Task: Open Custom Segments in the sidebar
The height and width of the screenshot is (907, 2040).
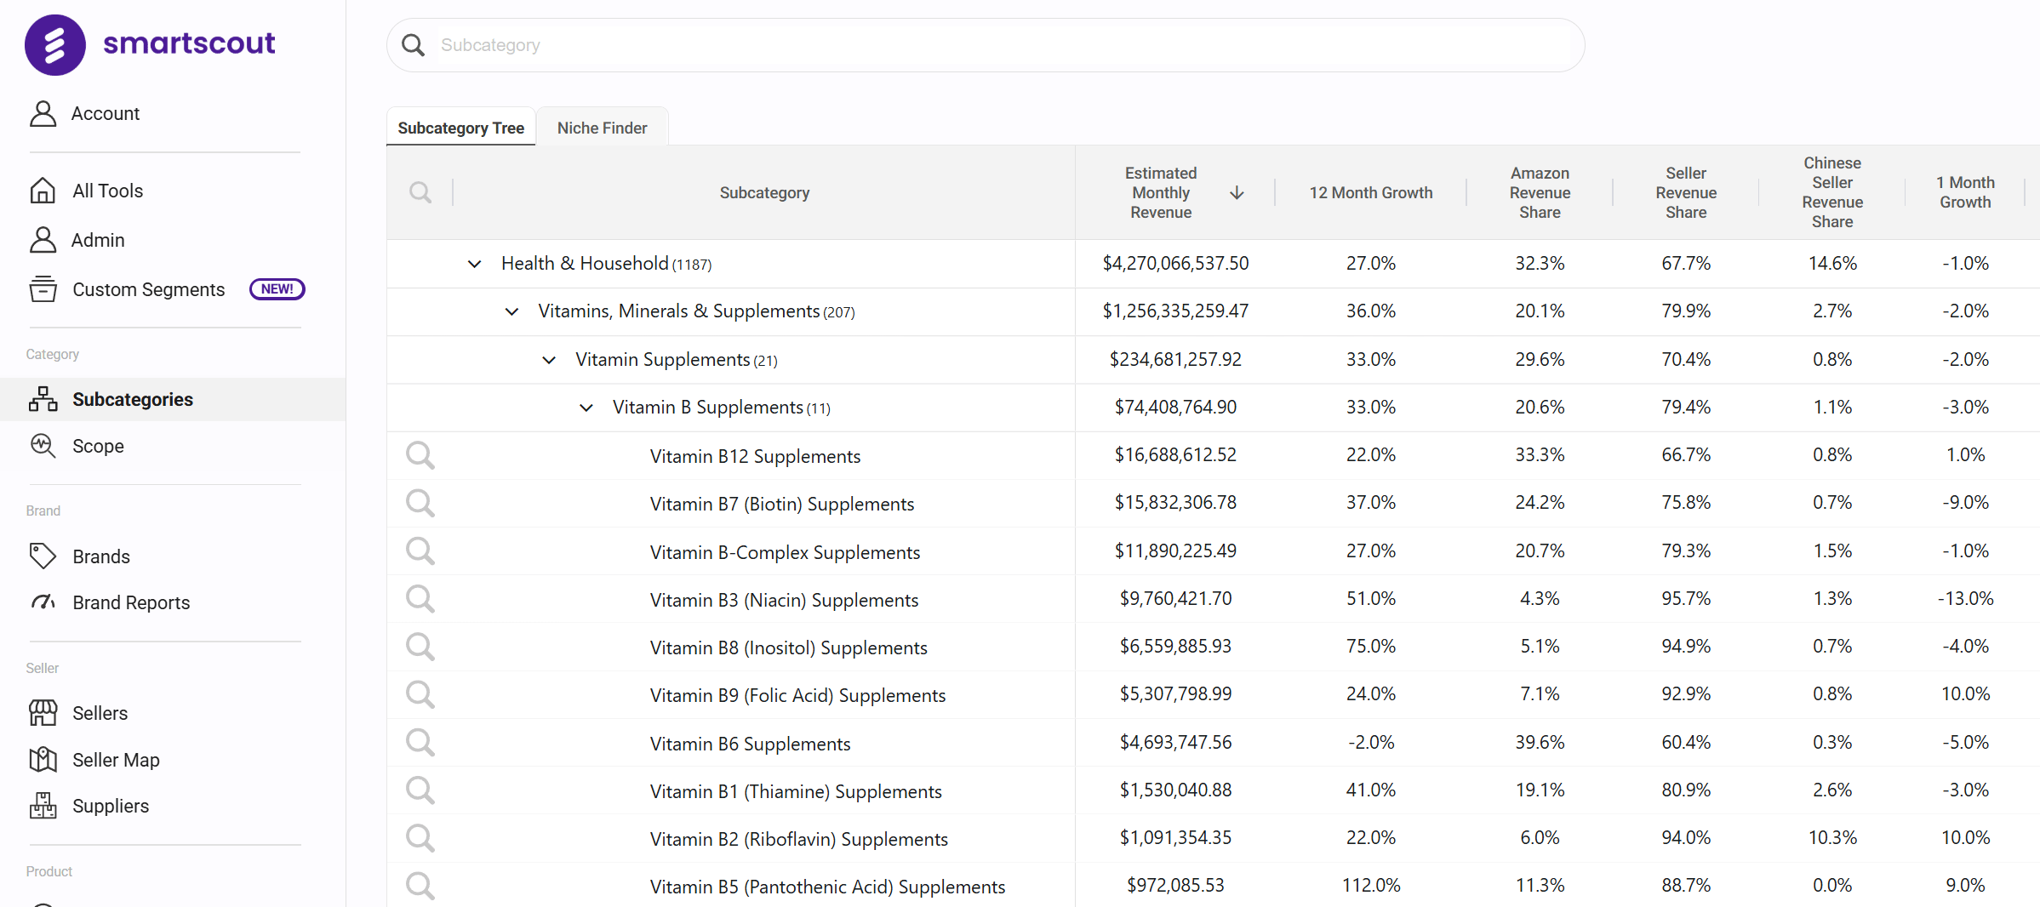Action: pyautogui.click(x=148, y=289)
